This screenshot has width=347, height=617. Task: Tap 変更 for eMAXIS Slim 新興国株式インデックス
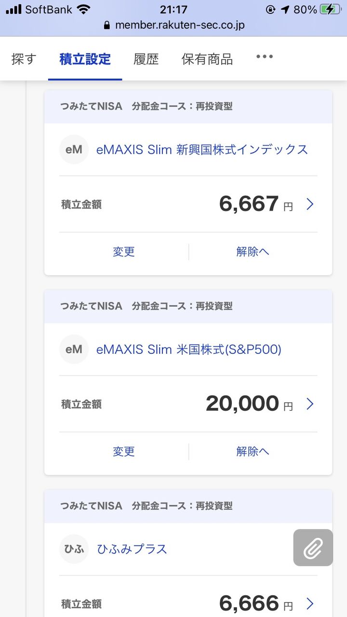[124, 252]
